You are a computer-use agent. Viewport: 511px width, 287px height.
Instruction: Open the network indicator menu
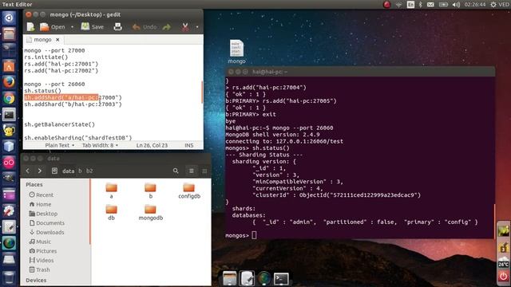[x=398, y=4]
